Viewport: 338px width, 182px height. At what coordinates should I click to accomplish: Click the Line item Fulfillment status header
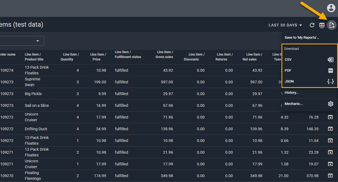128,54
